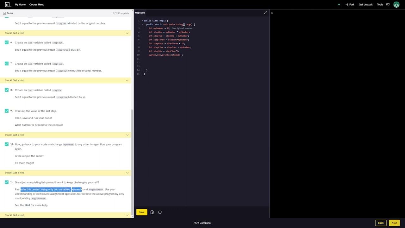Click console output number 3
Viewport: 405px width, 228px height.
pos(272,13)
